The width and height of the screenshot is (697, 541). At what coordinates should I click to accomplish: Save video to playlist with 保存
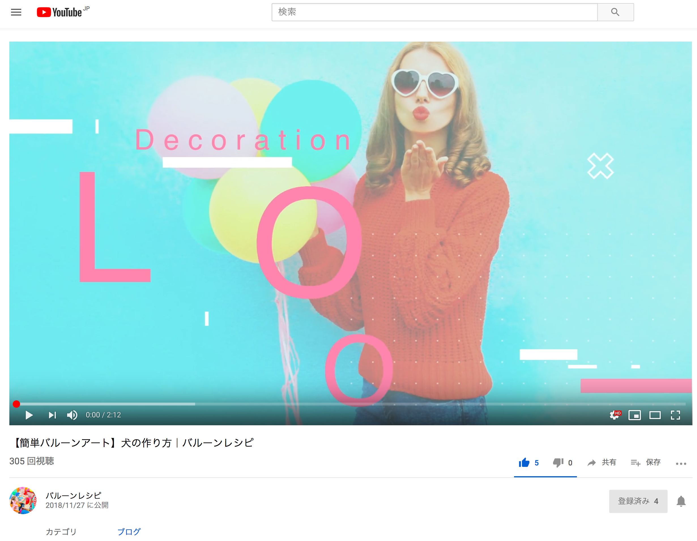pos(646,462)
